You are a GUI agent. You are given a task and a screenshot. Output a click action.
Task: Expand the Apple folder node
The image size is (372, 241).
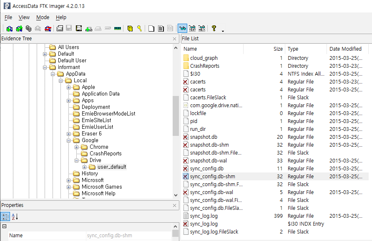coord(68,87)
